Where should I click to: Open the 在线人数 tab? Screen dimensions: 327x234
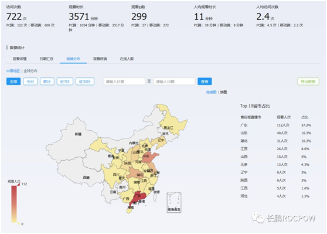coord(127,59)
